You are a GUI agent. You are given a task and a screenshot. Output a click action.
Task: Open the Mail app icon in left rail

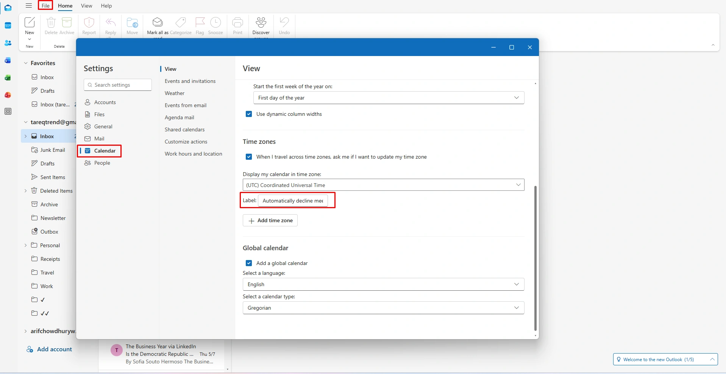[8, 8]
